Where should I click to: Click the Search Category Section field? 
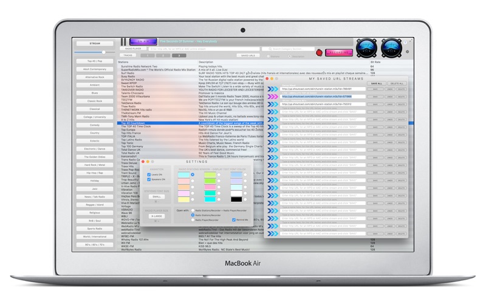[288, 49]
